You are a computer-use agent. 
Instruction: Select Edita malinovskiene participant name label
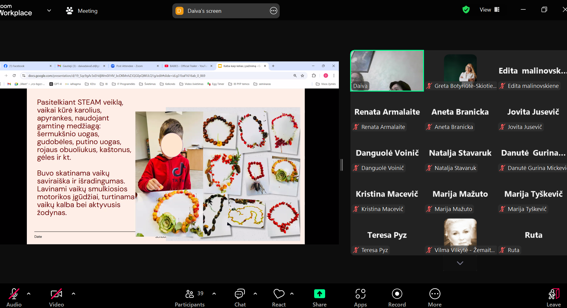[533, 86]
